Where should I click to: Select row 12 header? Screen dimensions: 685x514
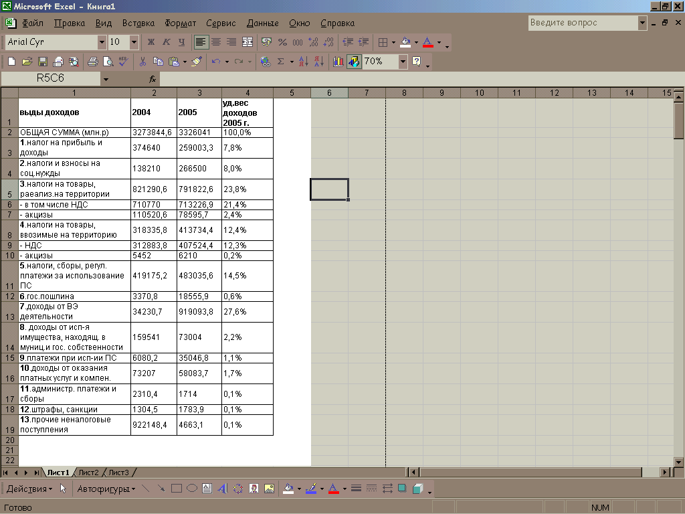click(x=9, y=296)
